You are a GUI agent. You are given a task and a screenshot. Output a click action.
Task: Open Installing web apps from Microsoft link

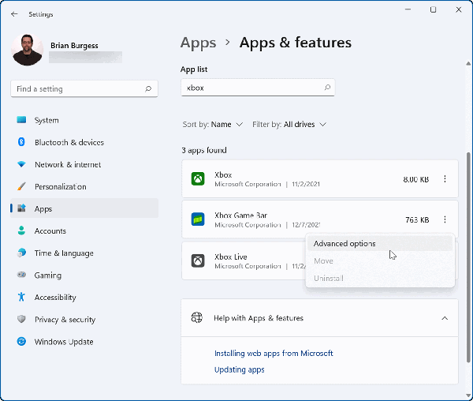[274, 353]
